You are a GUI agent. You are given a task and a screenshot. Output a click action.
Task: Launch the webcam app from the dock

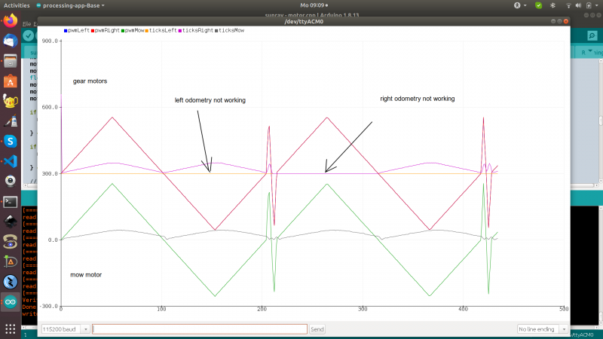click(11, 182)
